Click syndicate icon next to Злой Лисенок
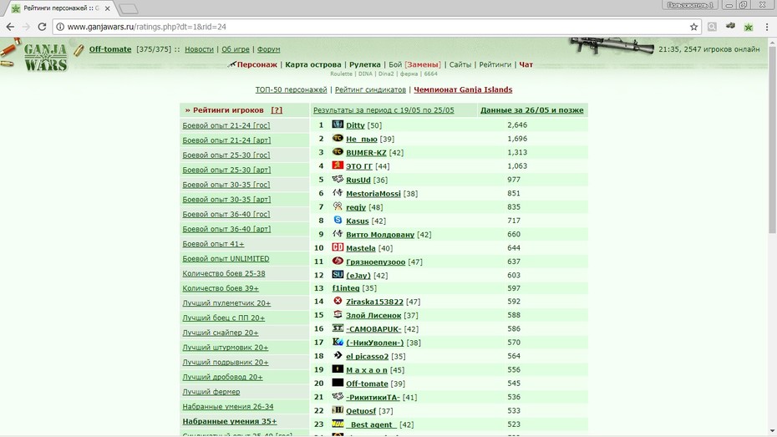Viewport: 777px width, 437px height. [338, 314]
